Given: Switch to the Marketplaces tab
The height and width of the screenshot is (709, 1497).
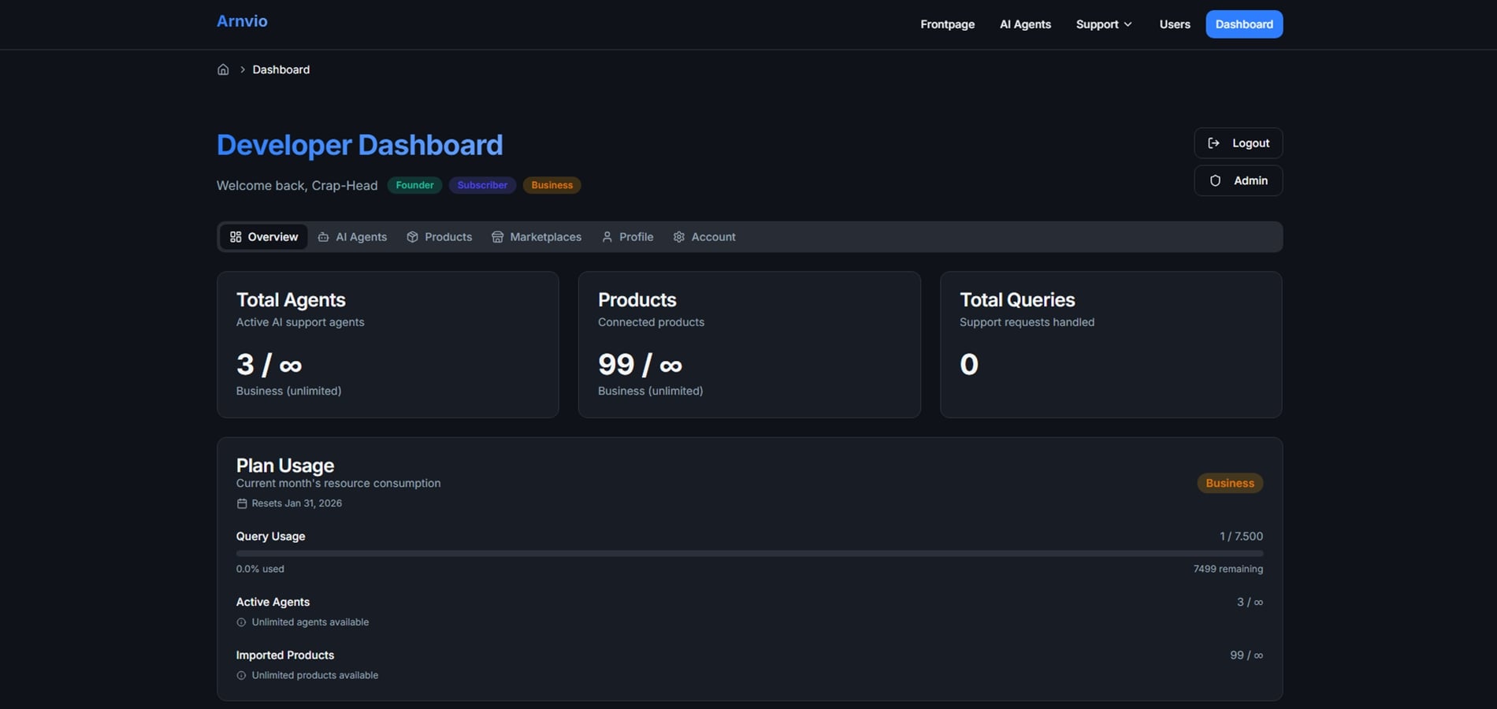Looking at the screenshot, I should click(537, 236).
